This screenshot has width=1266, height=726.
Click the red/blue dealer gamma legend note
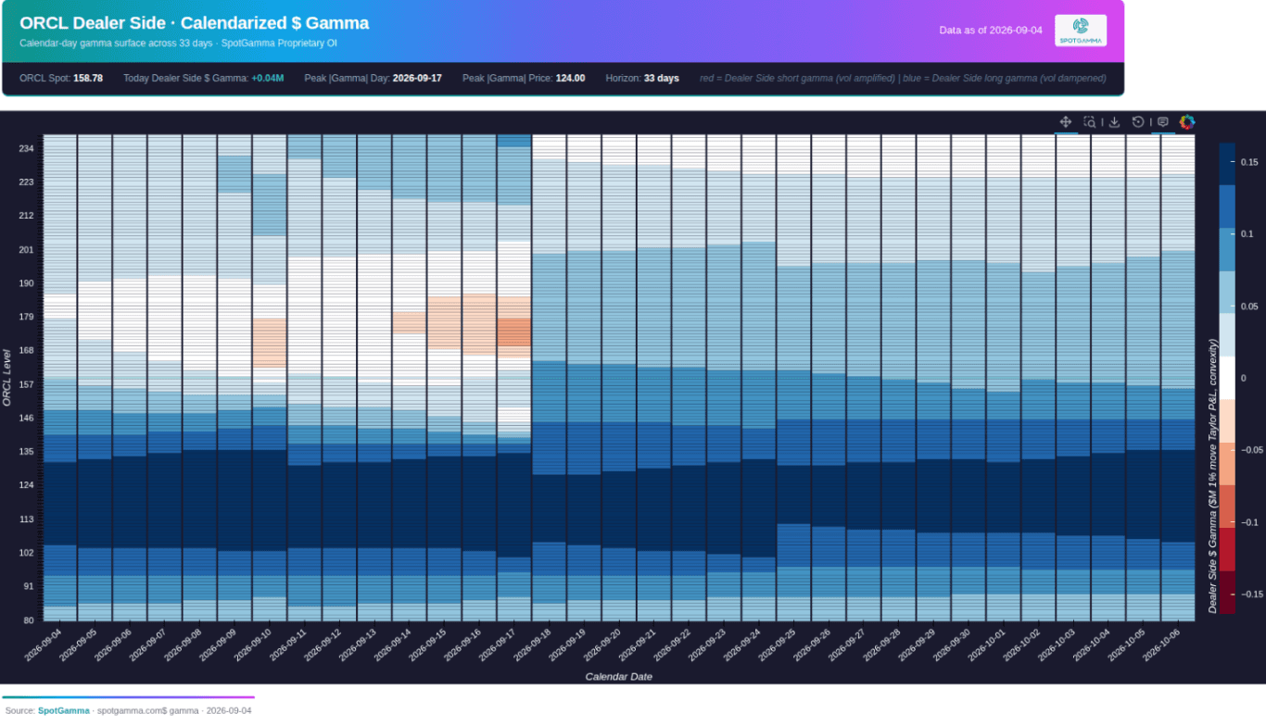coord(903,78)
